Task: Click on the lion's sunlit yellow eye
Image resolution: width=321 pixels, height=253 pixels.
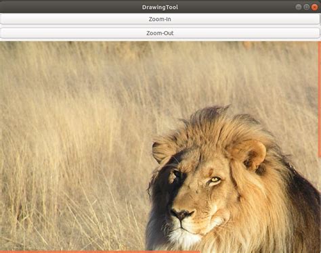Action: point(215,180)
